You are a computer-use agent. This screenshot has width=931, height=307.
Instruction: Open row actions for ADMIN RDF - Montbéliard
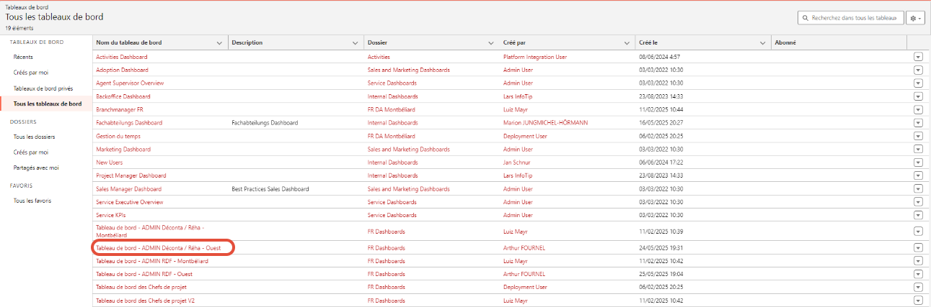(x=918, y=261)
